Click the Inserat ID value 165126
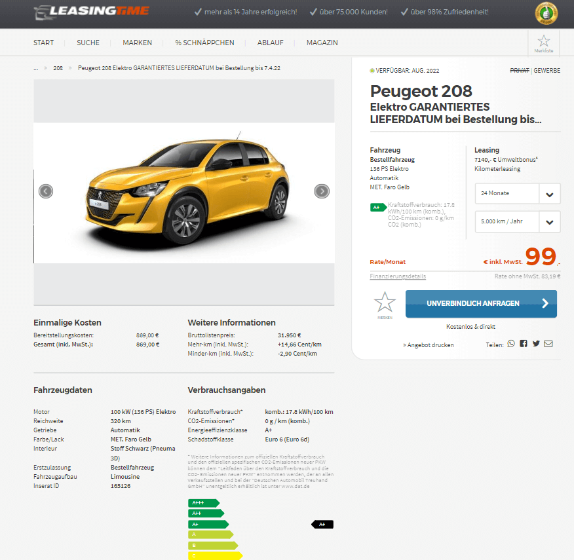Screen dimensions: 574x560 click(x=121, y=486)
